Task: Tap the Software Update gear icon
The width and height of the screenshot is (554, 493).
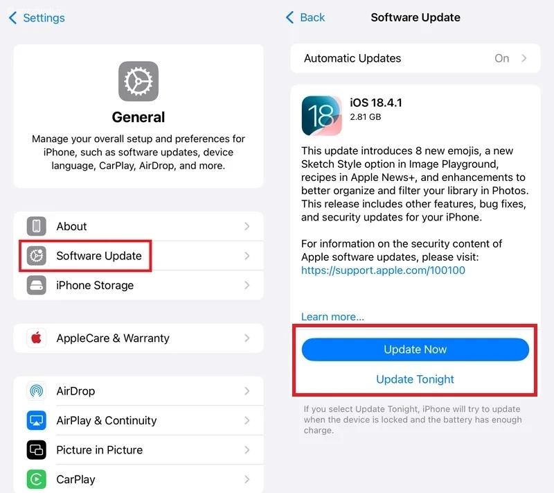Action: click(37, 256)
